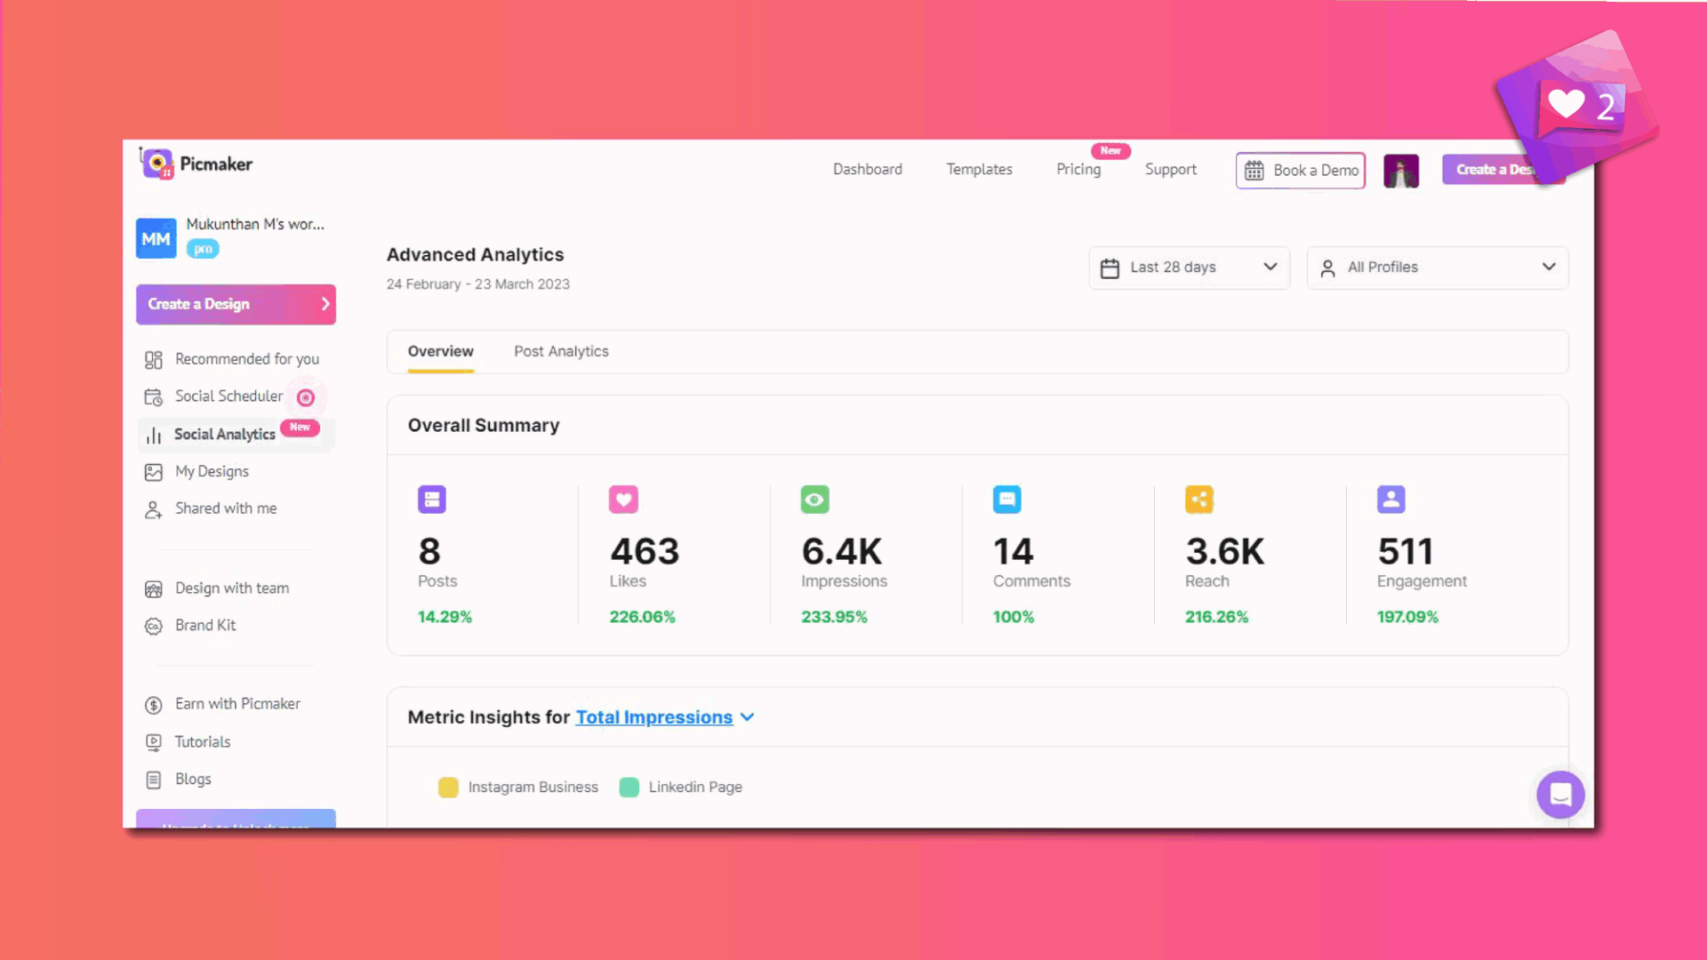Click the Reach share icon
The height and width of the screenshot is (960, 1707).
[x=1198, y=500]
